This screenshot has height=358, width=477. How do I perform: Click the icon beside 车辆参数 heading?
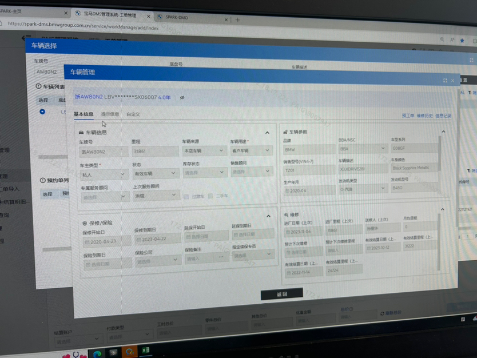click(285, 132)
